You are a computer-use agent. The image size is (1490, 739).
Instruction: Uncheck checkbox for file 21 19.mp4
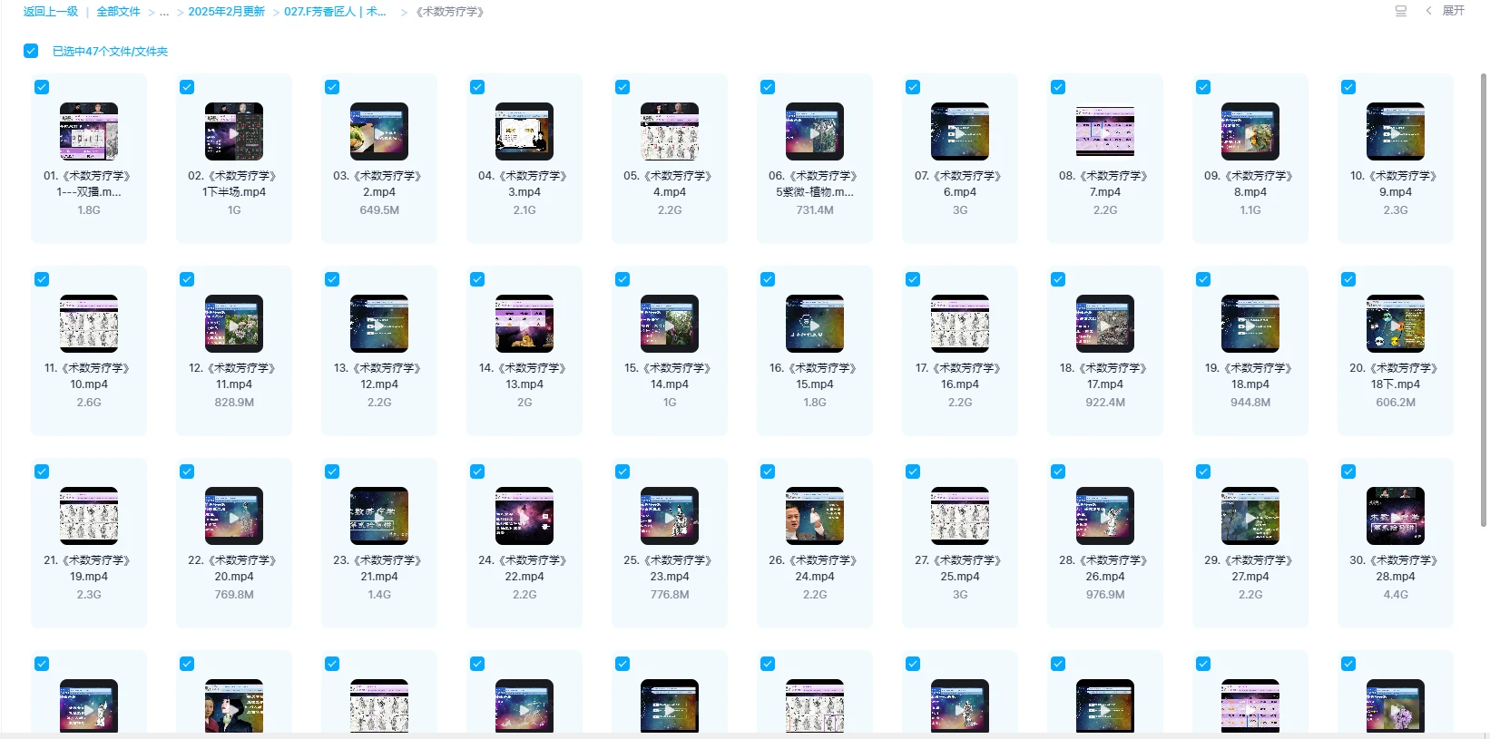coord(42,472)
